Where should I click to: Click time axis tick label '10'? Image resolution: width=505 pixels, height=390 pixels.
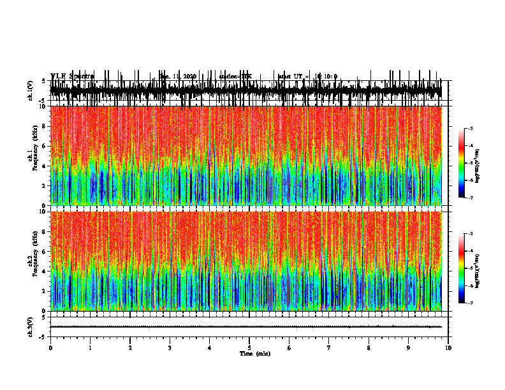(x=448, y=348)
